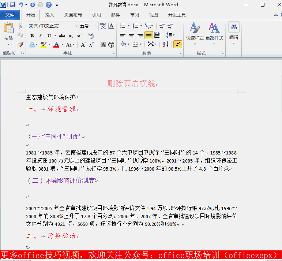
Task: Save the document with the floppy disk icon
Action: coord(12,5)
